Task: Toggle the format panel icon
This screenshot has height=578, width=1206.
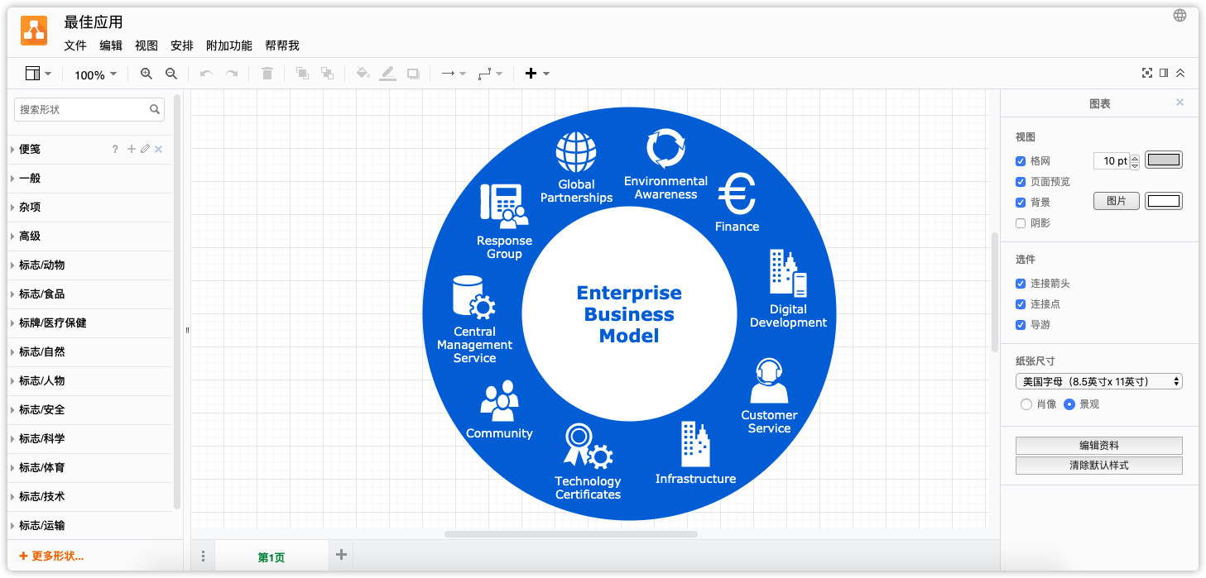Action: pyautogui.click(x=1164, y=73)
